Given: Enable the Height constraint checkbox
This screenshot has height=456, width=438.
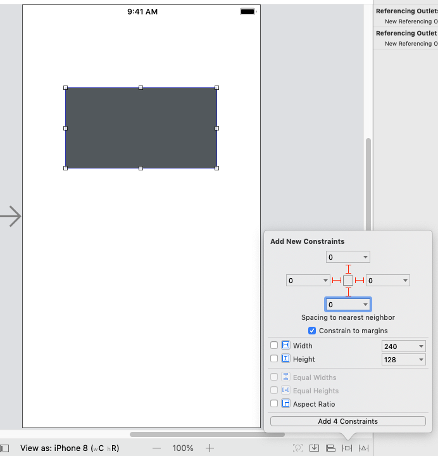Looking at the screenshot, I should [274, 359].
